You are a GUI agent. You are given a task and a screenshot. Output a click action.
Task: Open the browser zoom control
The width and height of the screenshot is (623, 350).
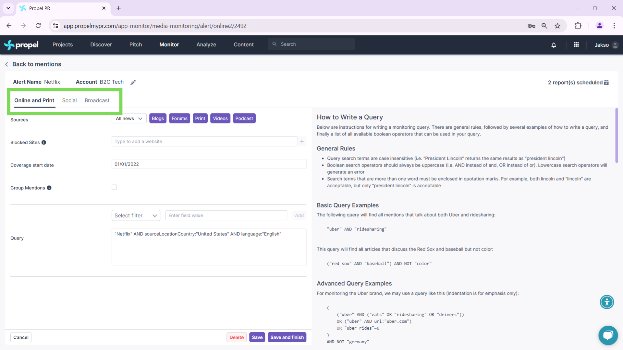coord(544,26)
